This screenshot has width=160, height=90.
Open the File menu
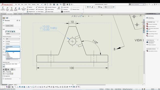click(x=16, y=4)
